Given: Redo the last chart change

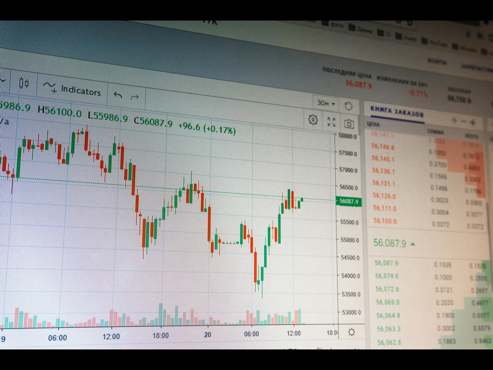Looking at the screenshot, I should pos(134,97).
